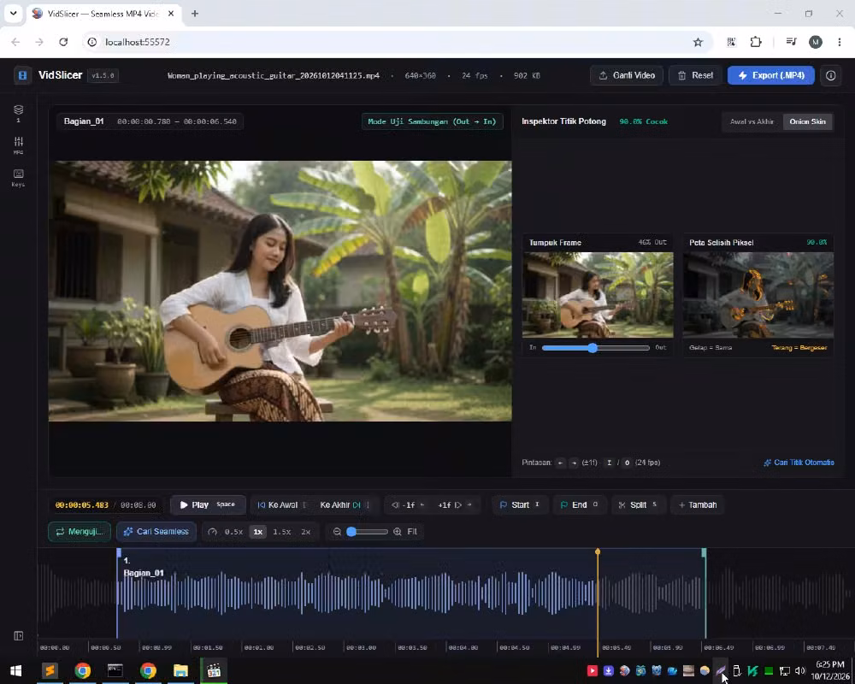855x684 pixels.
Task: Open the terminal window in the taskbar
Action: [115, 670]
